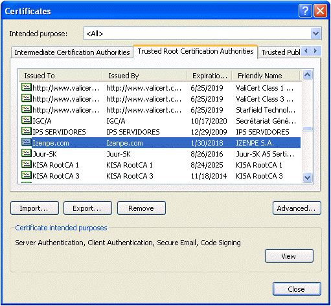Click the ValiCert Class 1 row certificate icon
The width and height of the screenshot is (331, 306).
(x=27, y=87)
